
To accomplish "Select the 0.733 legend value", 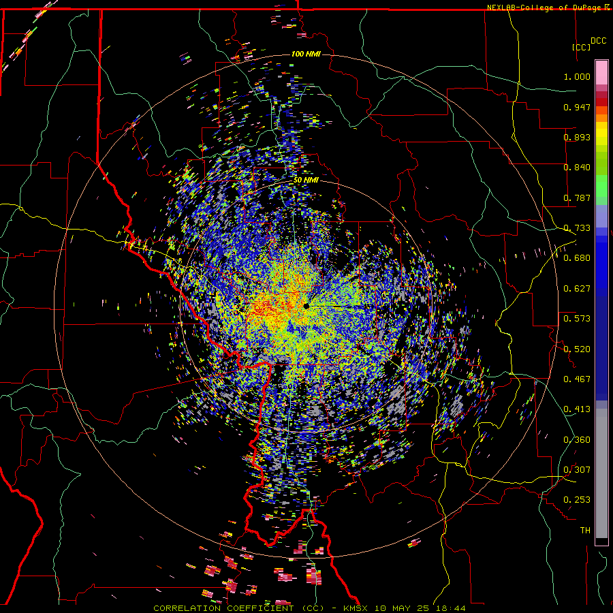I will (x=577, y=228).
